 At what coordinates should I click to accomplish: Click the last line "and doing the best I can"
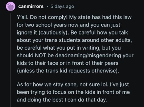click(62, 100)
